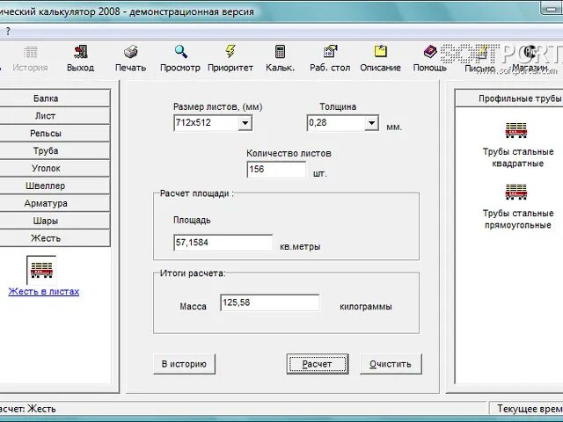This screenshot has height=422, width=563.
Task: Click the Профильные трубы panel header
Action: [x=509, y=98]
